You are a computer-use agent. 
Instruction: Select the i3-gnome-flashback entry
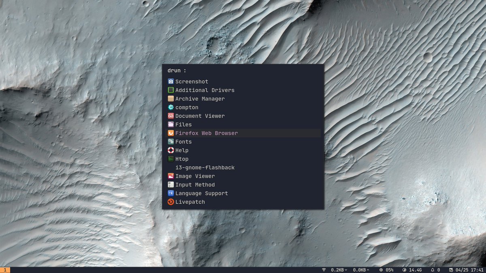point(204,167)
